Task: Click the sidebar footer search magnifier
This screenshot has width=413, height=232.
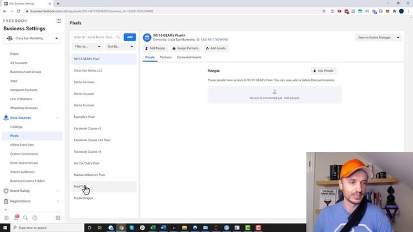Action: [25, 218]
